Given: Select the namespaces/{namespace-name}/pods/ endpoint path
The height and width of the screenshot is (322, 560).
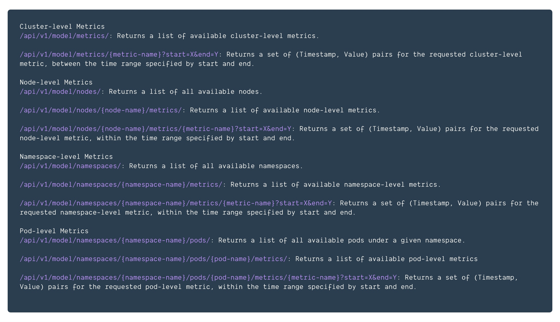Looking at the screenshot, I should (x=115, y=240).
